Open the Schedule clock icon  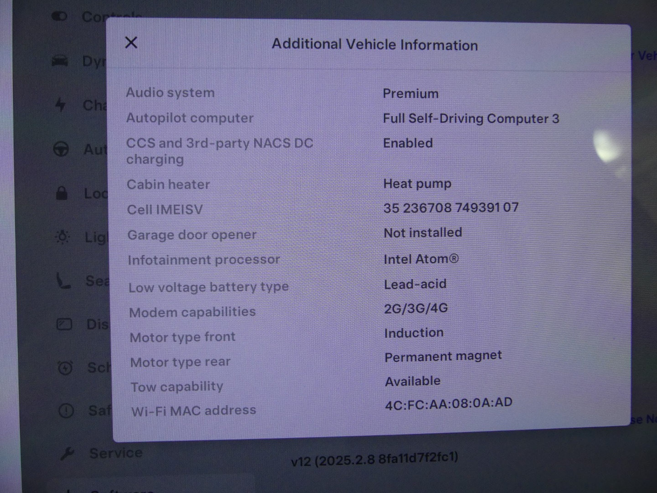(x=65, y=367)
